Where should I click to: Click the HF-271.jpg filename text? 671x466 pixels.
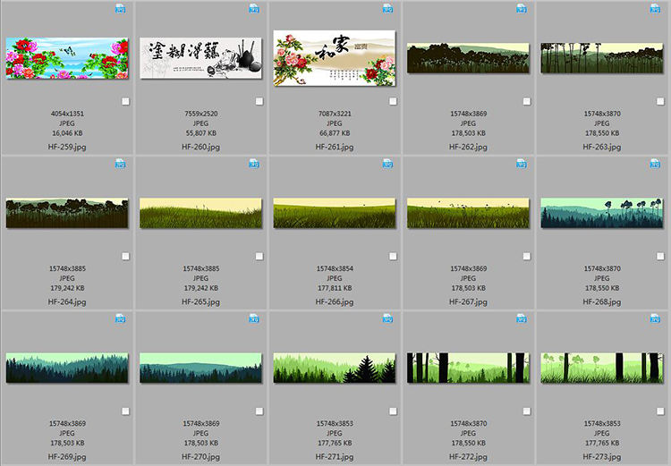pyautogui.click(x=335, y=457)
